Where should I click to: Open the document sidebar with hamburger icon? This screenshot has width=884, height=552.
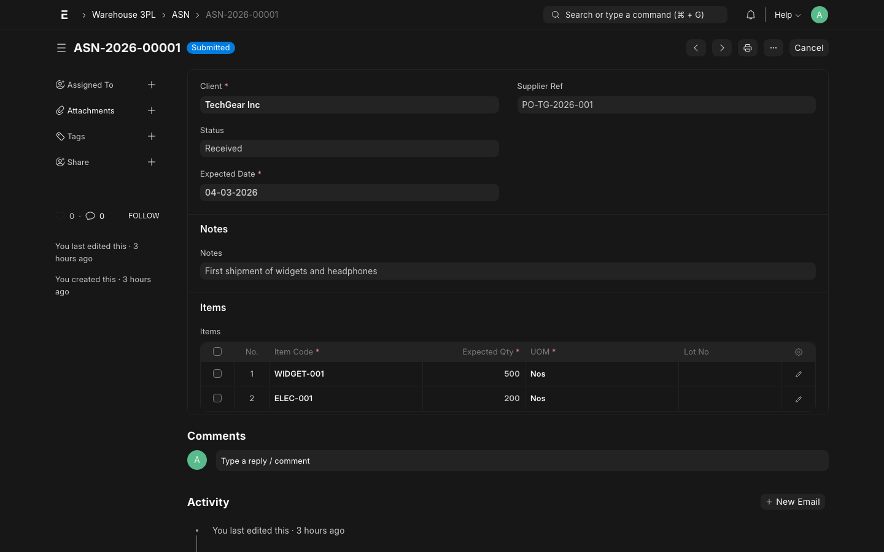pyautogui.click(x=61, y=48)
